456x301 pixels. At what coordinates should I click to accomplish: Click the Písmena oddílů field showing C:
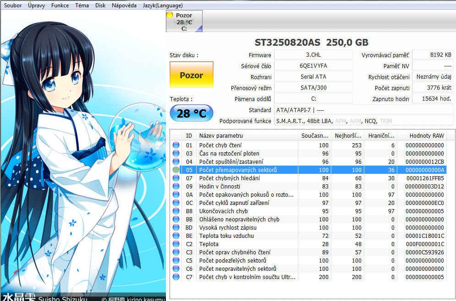click(313, 99)
